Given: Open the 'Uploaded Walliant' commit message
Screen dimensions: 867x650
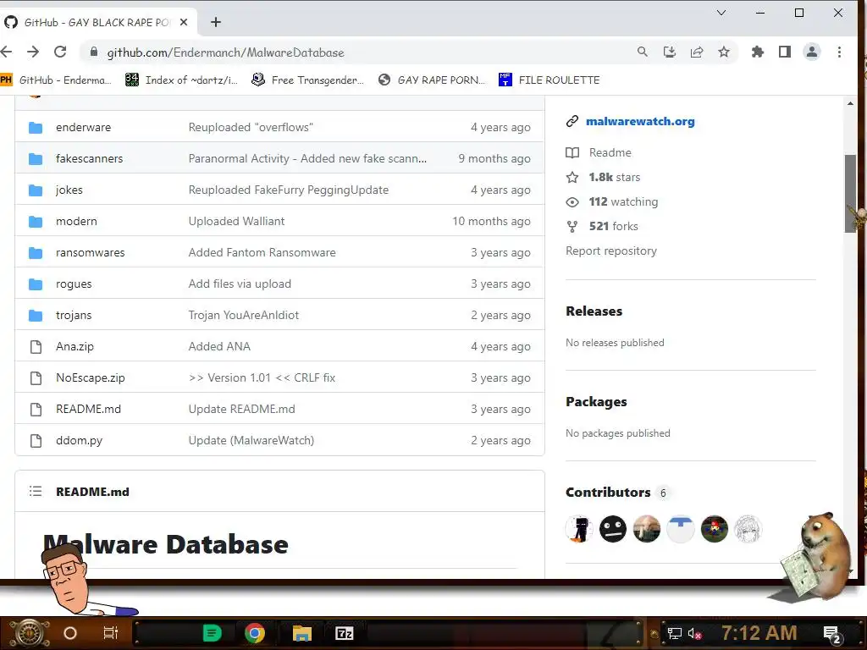Looking at the screenshot, I should pos(237,221).
